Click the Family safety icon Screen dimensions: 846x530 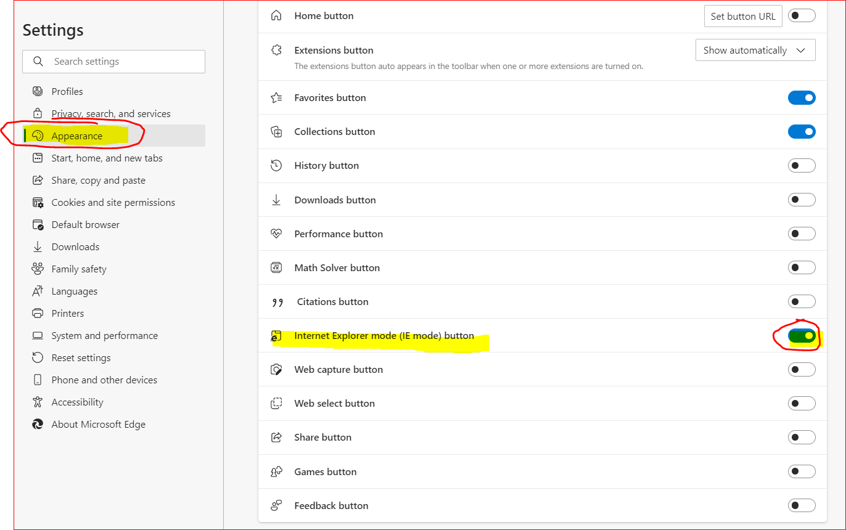(x=38, y=269)
